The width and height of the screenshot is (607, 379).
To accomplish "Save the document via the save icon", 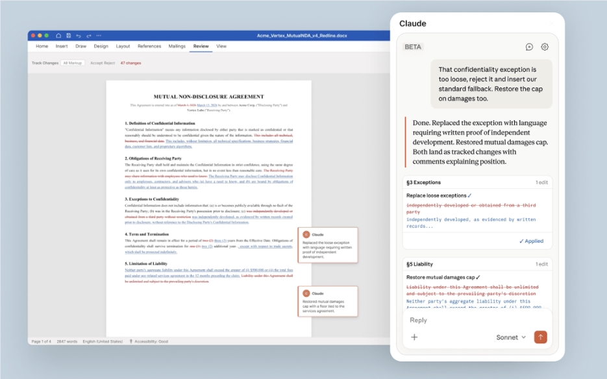I will click(x=69, y=36).
